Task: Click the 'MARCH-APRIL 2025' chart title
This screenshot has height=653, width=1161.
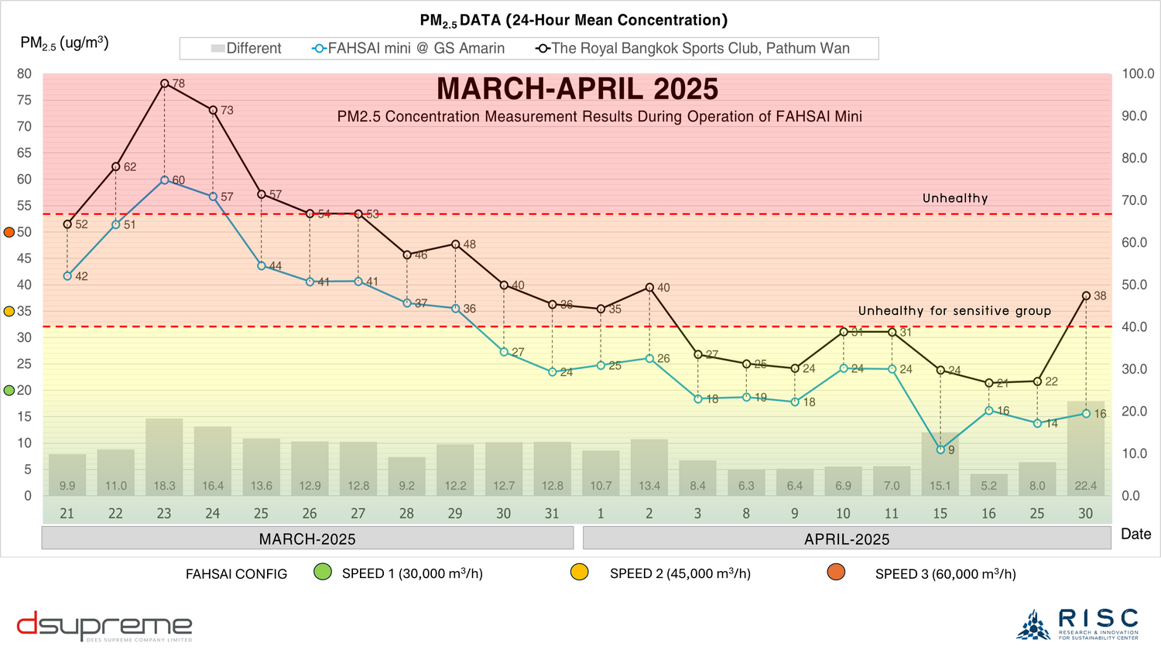Action: 577,89
